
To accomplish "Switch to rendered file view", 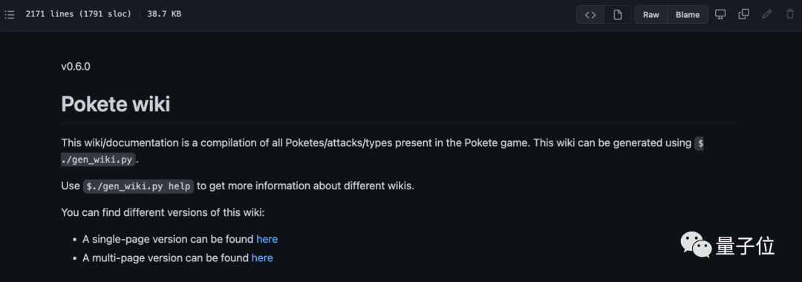I will point(617,15).
